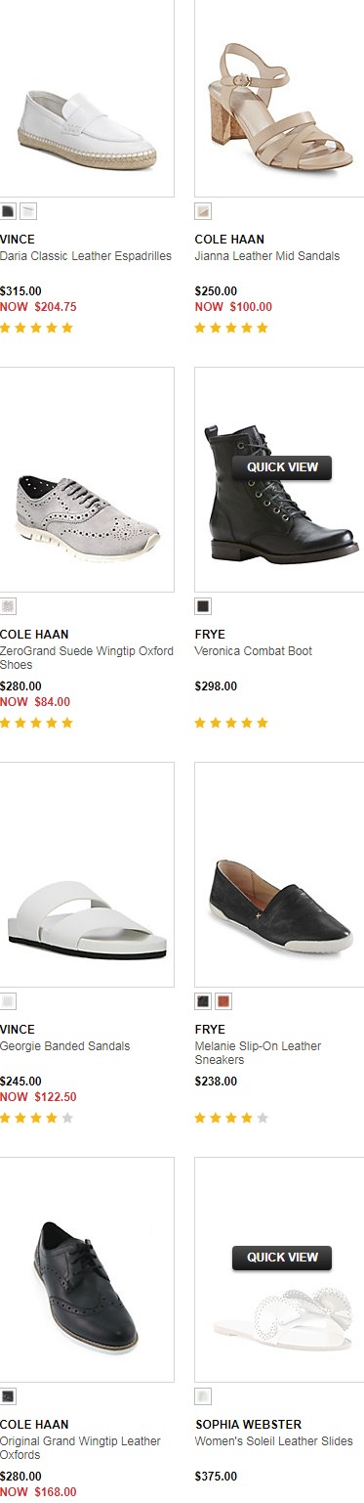This screenshot has height=1503, width=364.
Task: View the white Georgie banded sandal image
Action: pyautogui.click(x=87, y=874)
